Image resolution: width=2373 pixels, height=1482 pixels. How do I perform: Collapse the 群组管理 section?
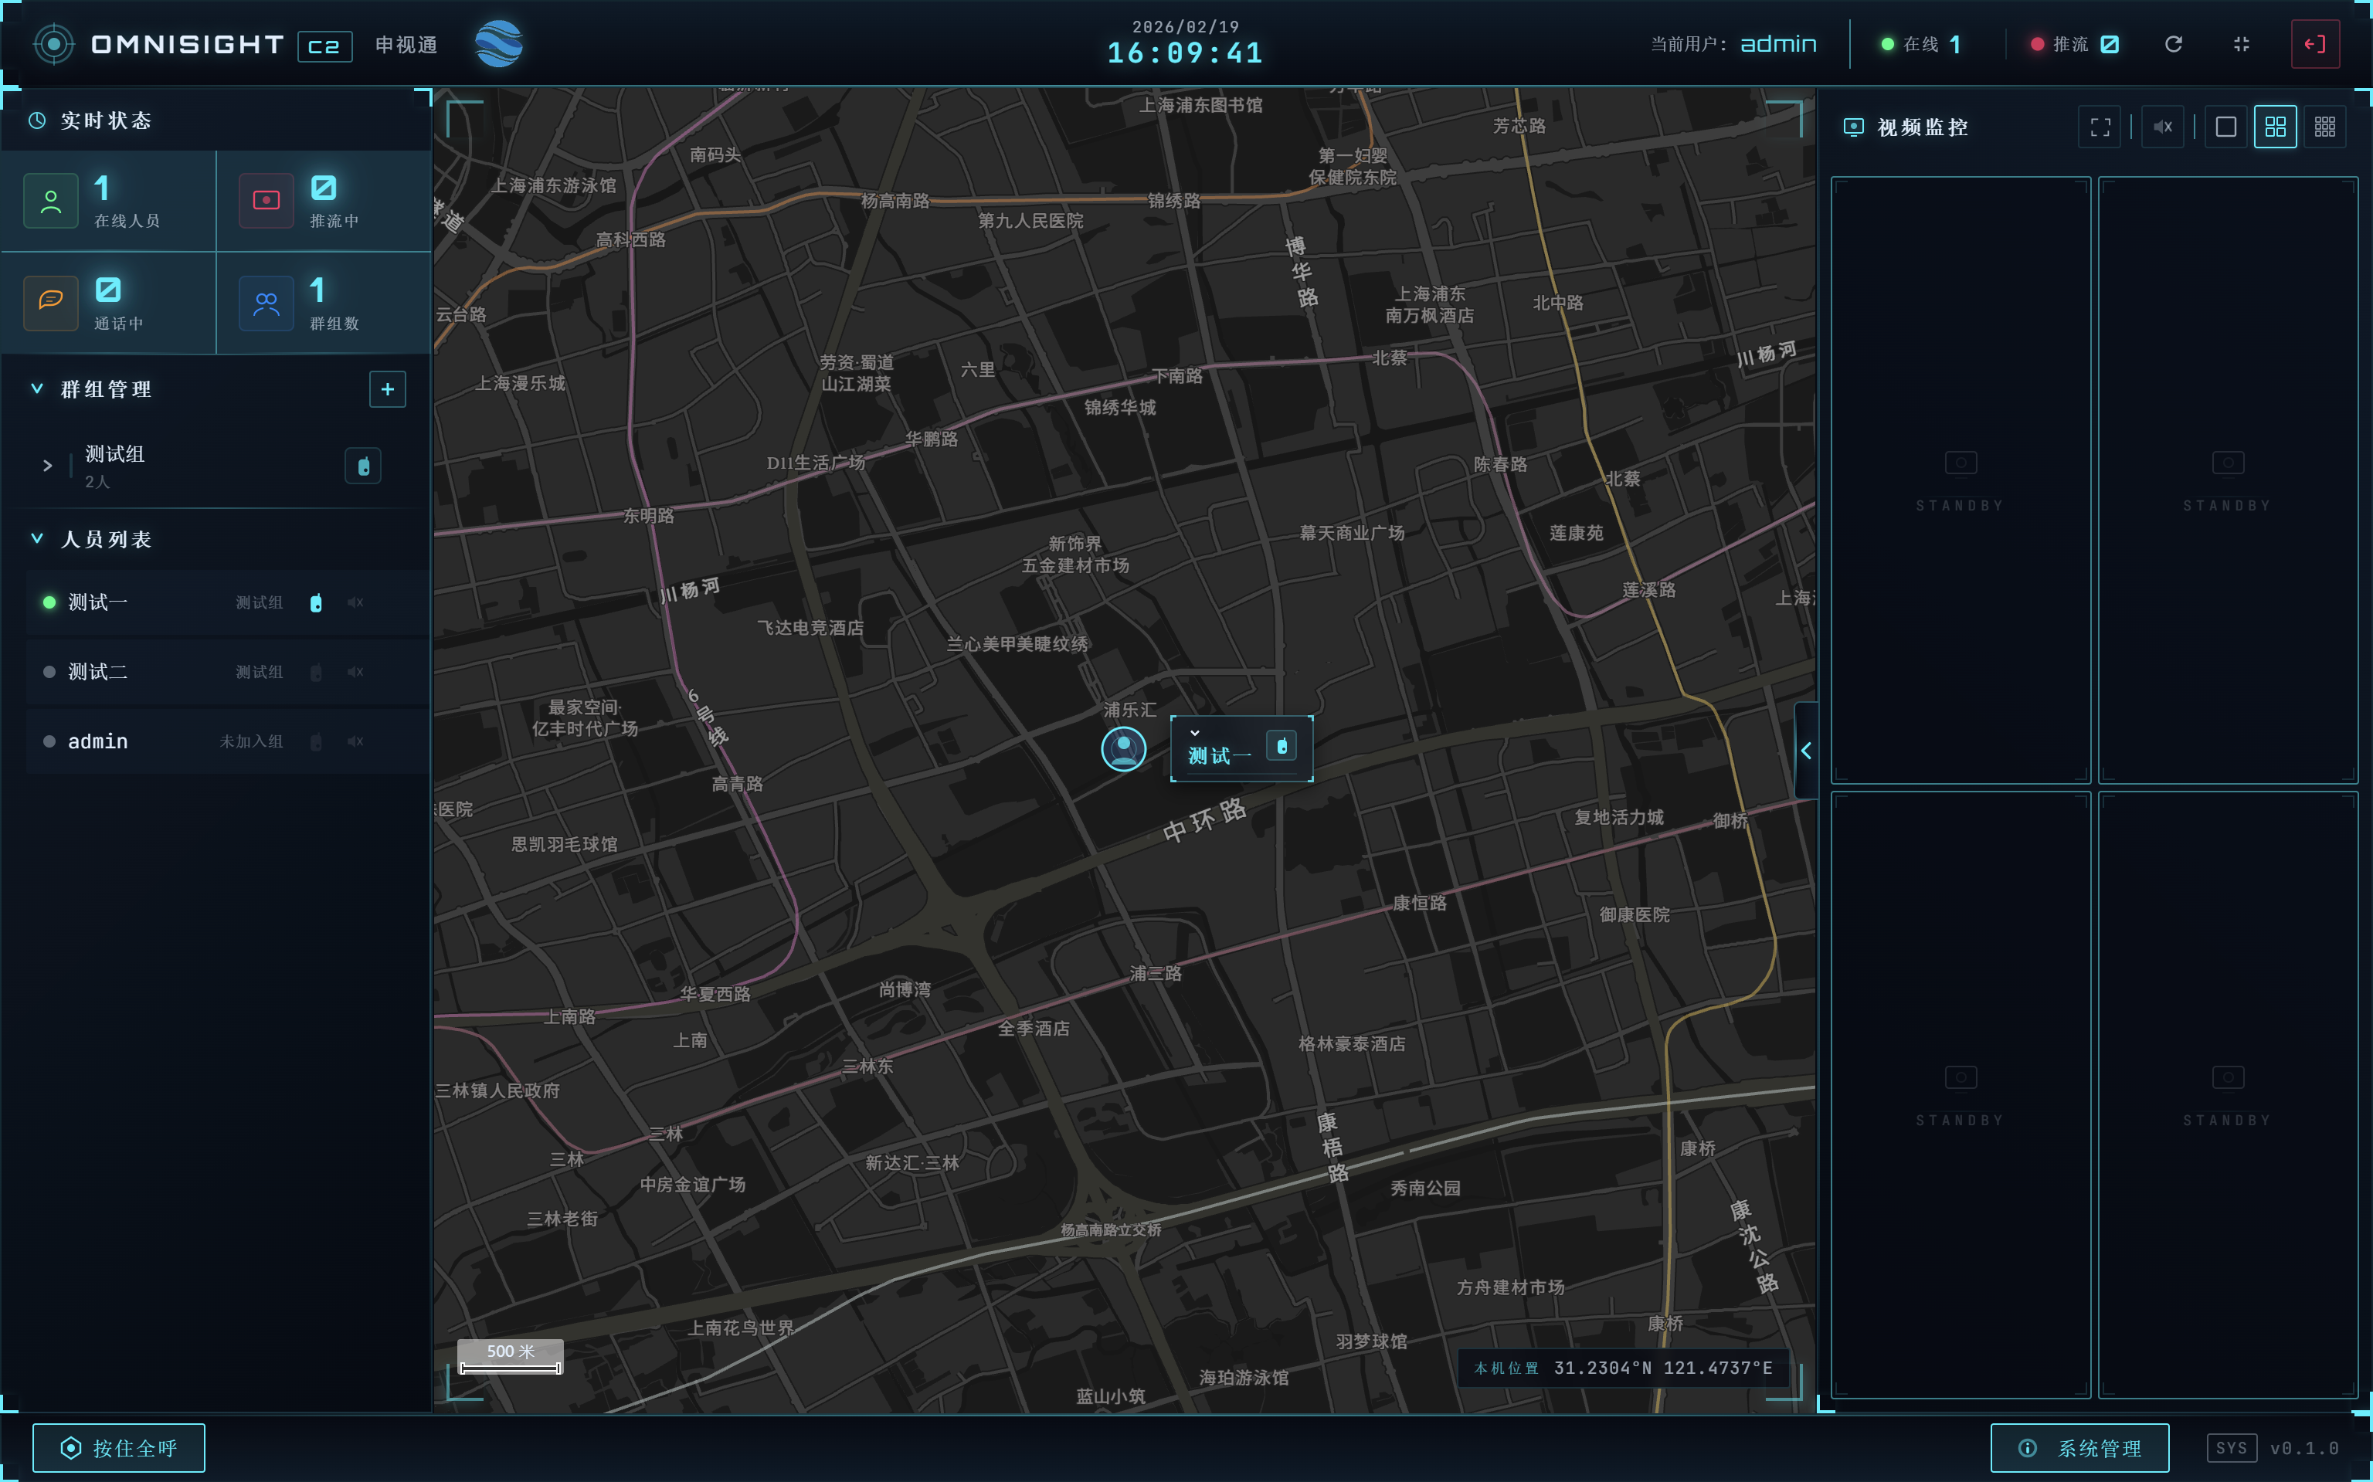tap(37, 389)
